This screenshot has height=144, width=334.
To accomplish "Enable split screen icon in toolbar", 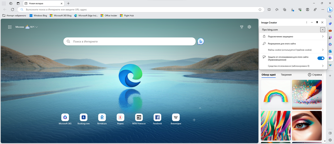I will tap(269, 9).
